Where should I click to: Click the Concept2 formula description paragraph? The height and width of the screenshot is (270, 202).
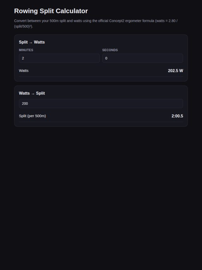click(x=96, y=24)
